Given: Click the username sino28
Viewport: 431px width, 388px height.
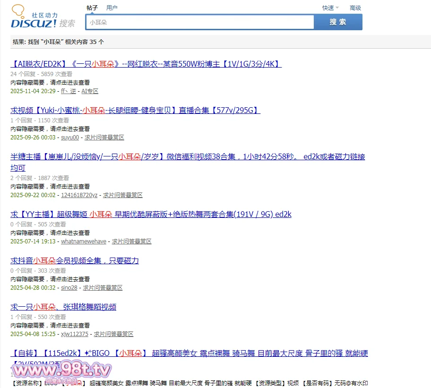Looking at the screenshot, I should tap(69, 287).
